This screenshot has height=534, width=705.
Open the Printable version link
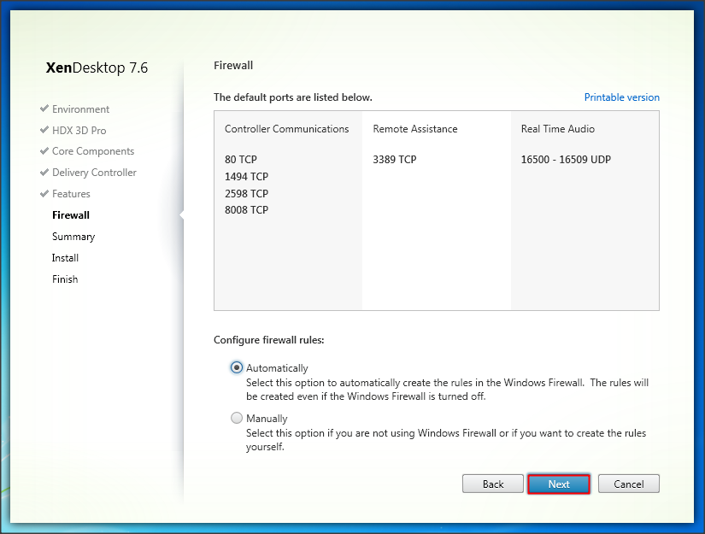pos(621,97)
